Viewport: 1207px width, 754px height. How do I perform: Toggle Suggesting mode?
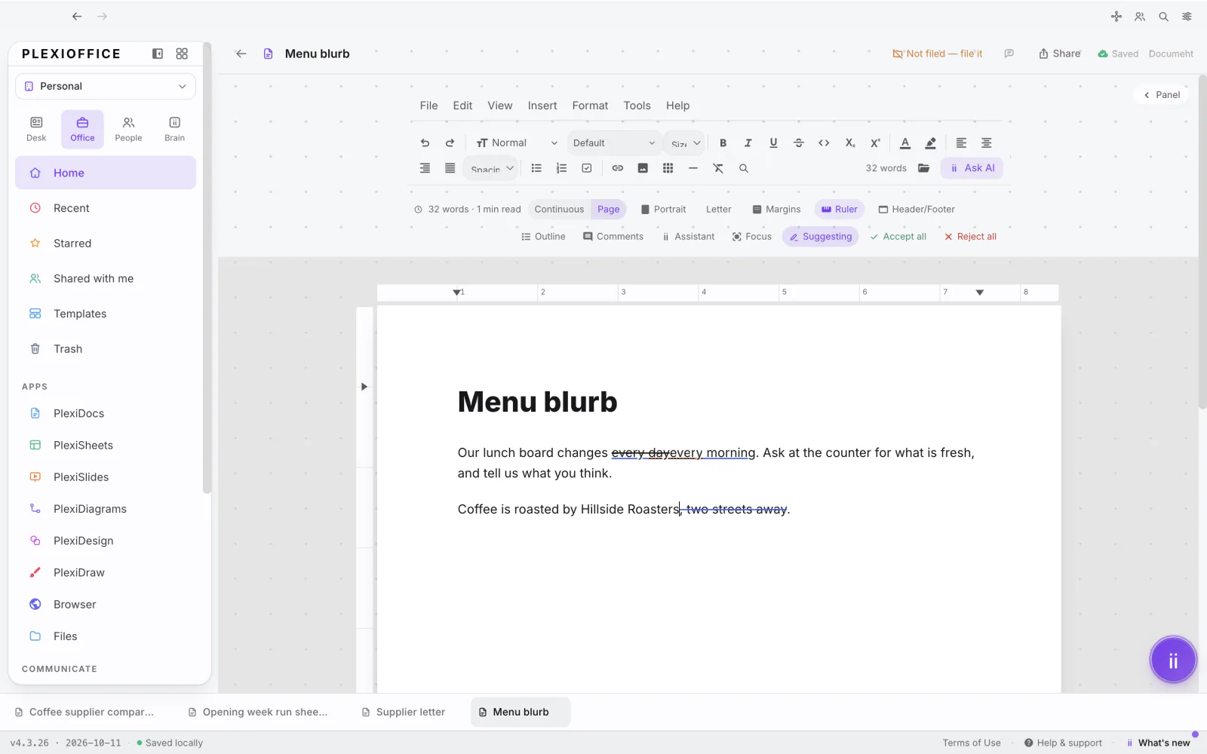[820, 237]
